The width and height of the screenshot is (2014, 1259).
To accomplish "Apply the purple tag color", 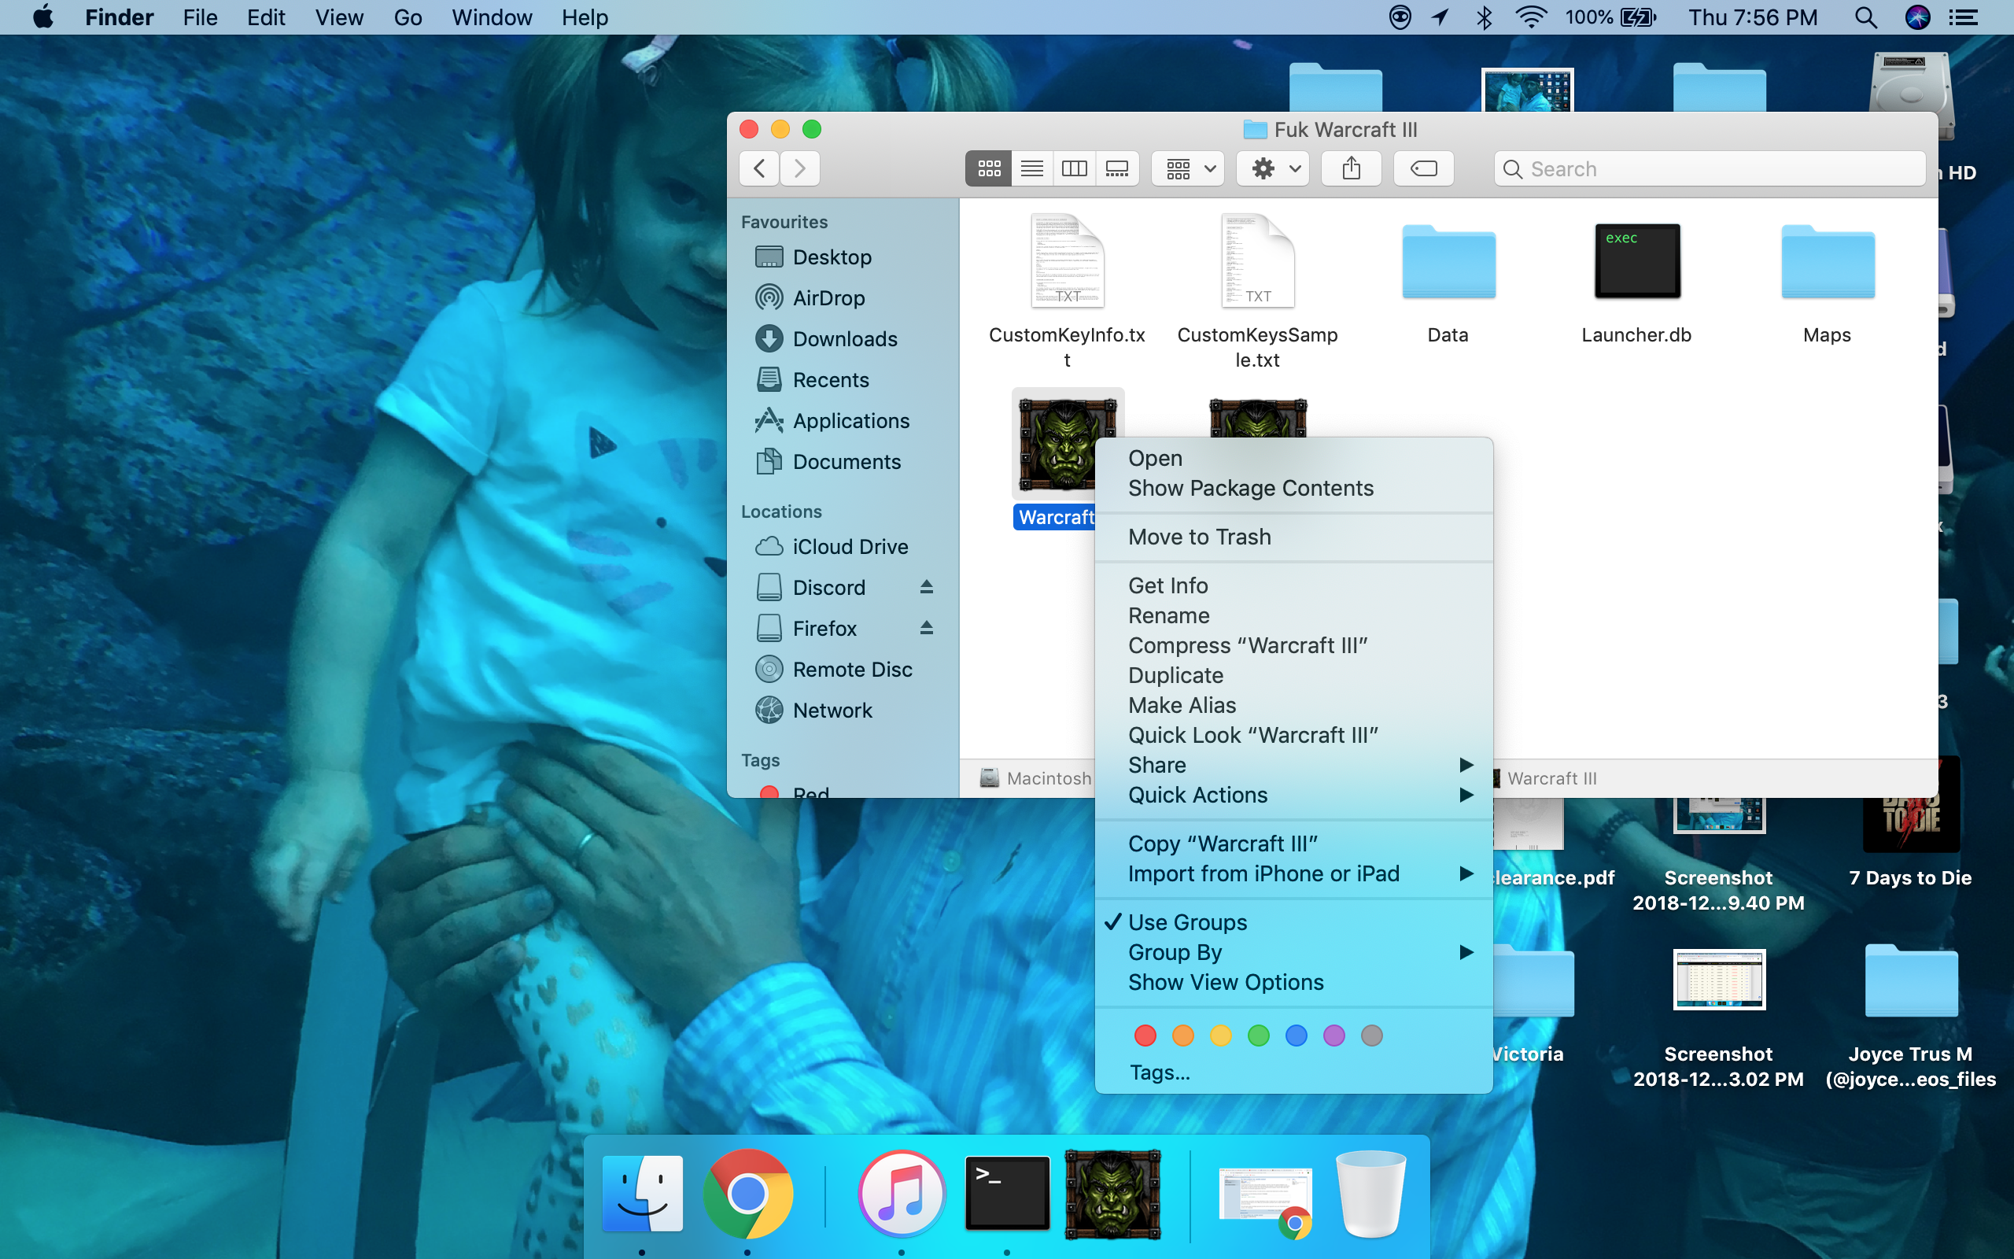I will (x=1334, y=1035).
